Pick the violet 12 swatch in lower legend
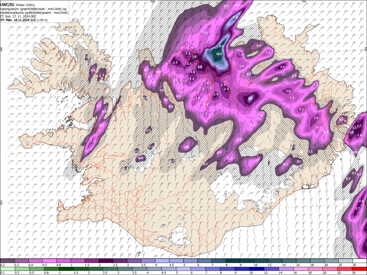This screenshot has height=275, width=367. click(x=271, y=269)
